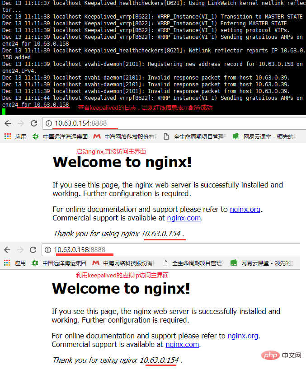
Task: Click green 网易云课堂 favicon in upper bar
Action: (x=236, y=136)
